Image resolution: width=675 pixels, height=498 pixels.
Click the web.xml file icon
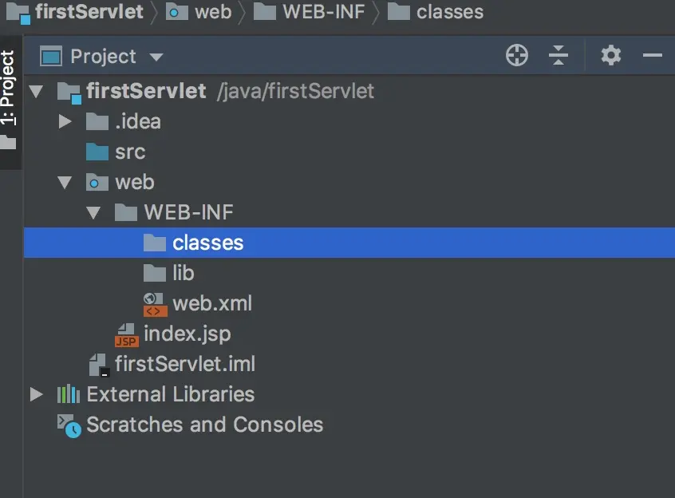point(154,303)
